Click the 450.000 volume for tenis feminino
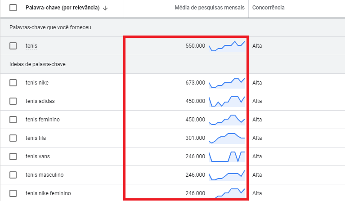 click(195, 120)
